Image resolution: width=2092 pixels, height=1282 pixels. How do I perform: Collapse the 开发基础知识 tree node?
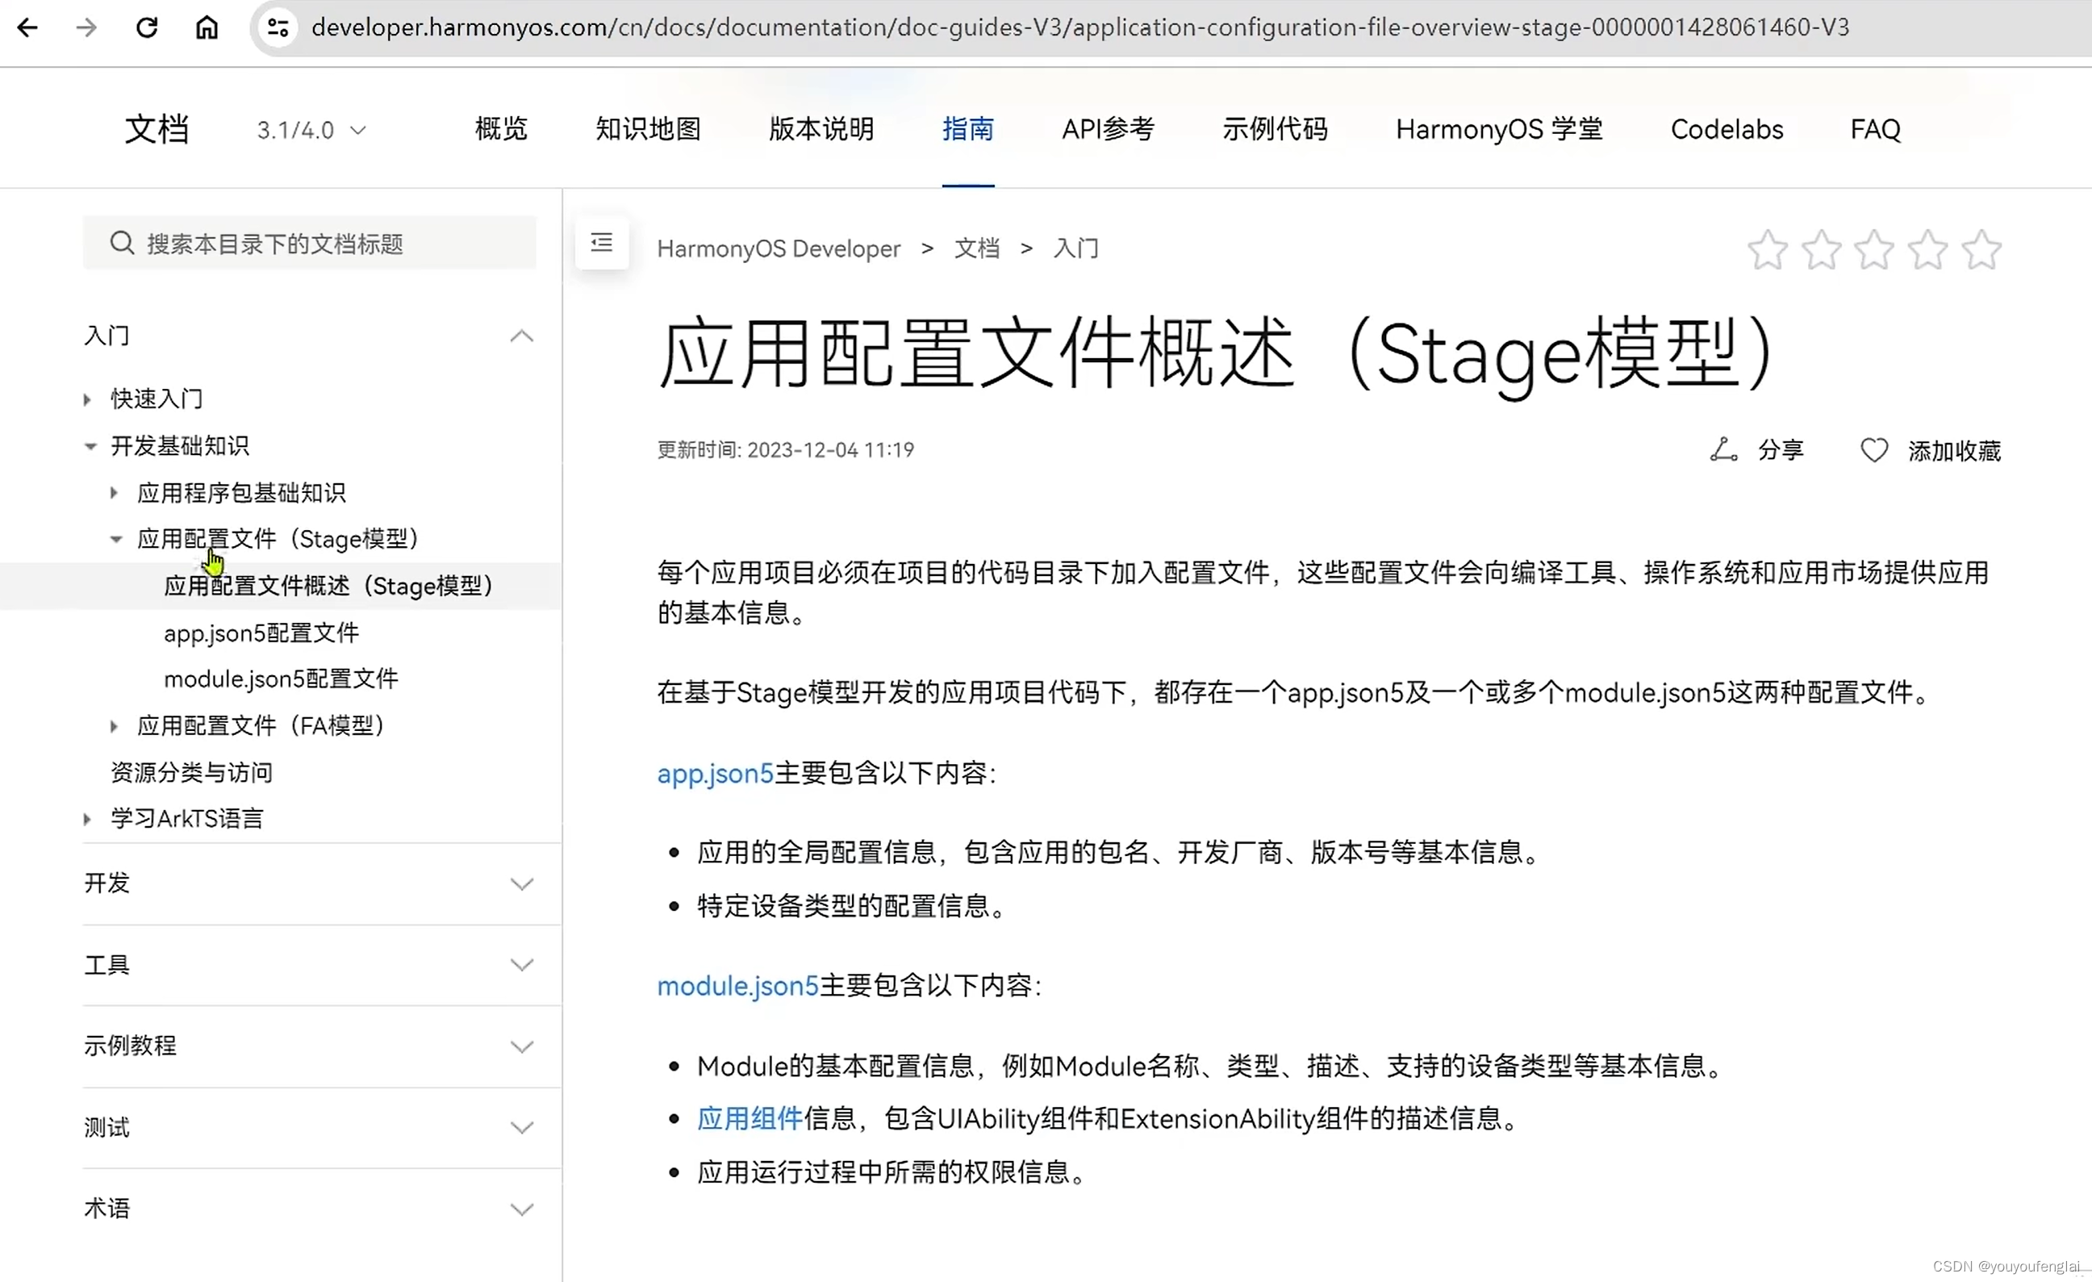90,445
